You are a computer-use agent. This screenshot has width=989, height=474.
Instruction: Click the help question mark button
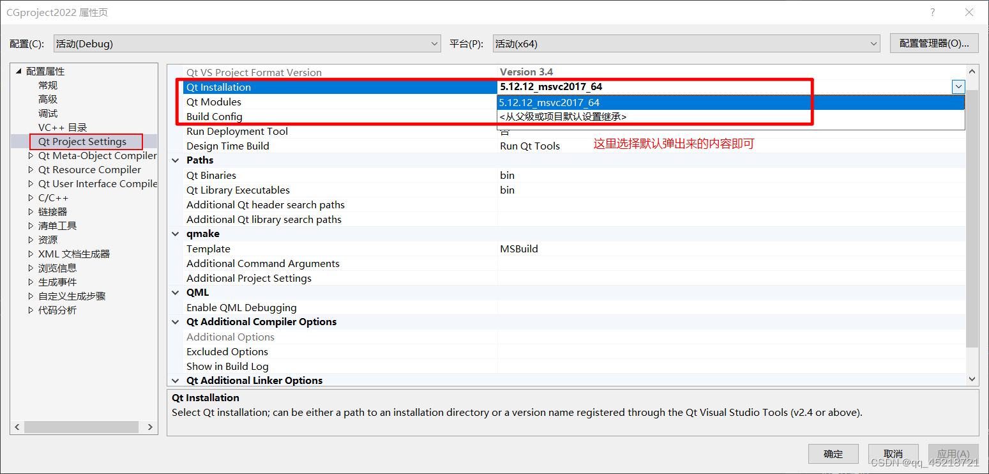click(932, 12)
